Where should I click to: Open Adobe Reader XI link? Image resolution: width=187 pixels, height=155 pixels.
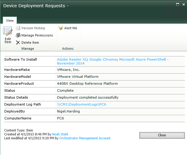[72, 59]
